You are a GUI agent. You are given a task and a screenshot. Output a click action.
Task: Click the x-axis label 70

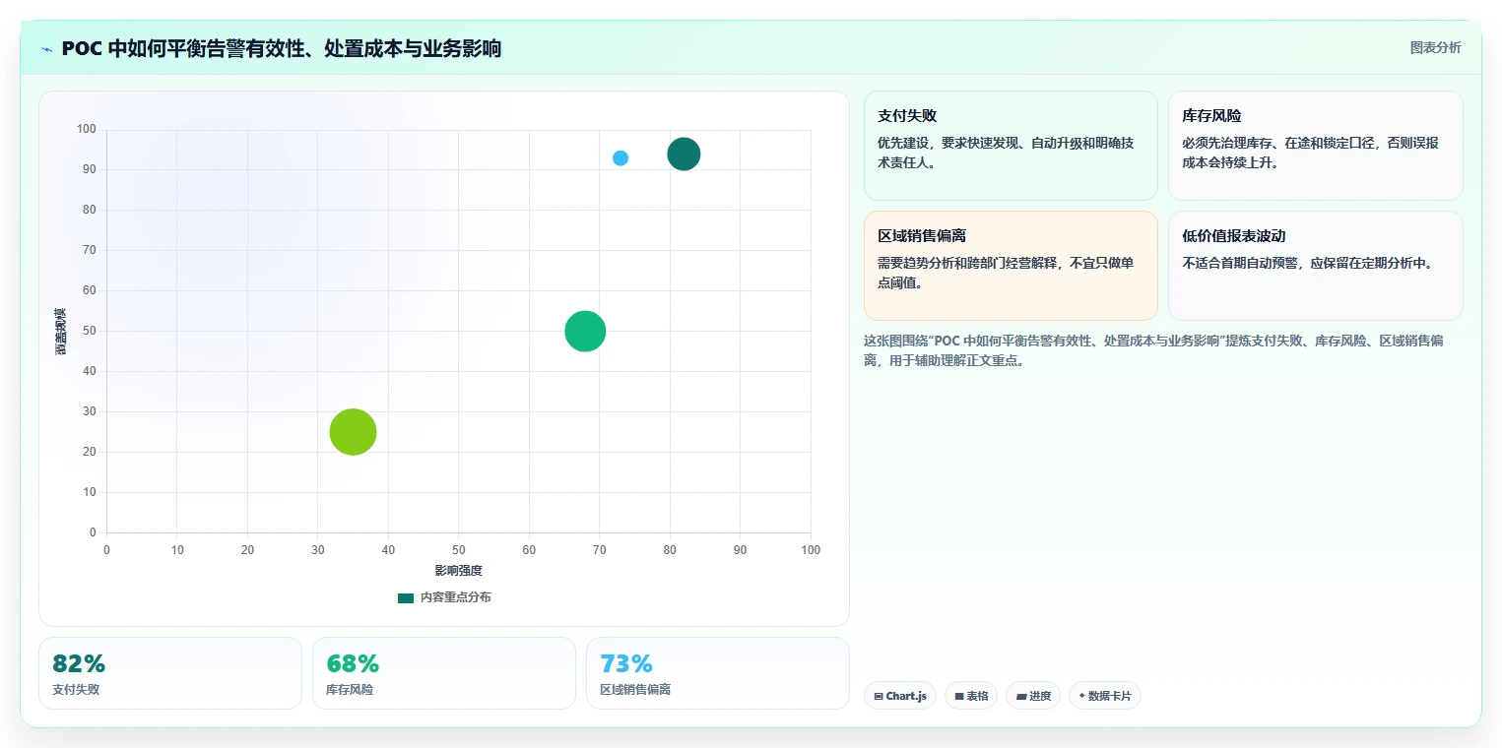(599, 550)
